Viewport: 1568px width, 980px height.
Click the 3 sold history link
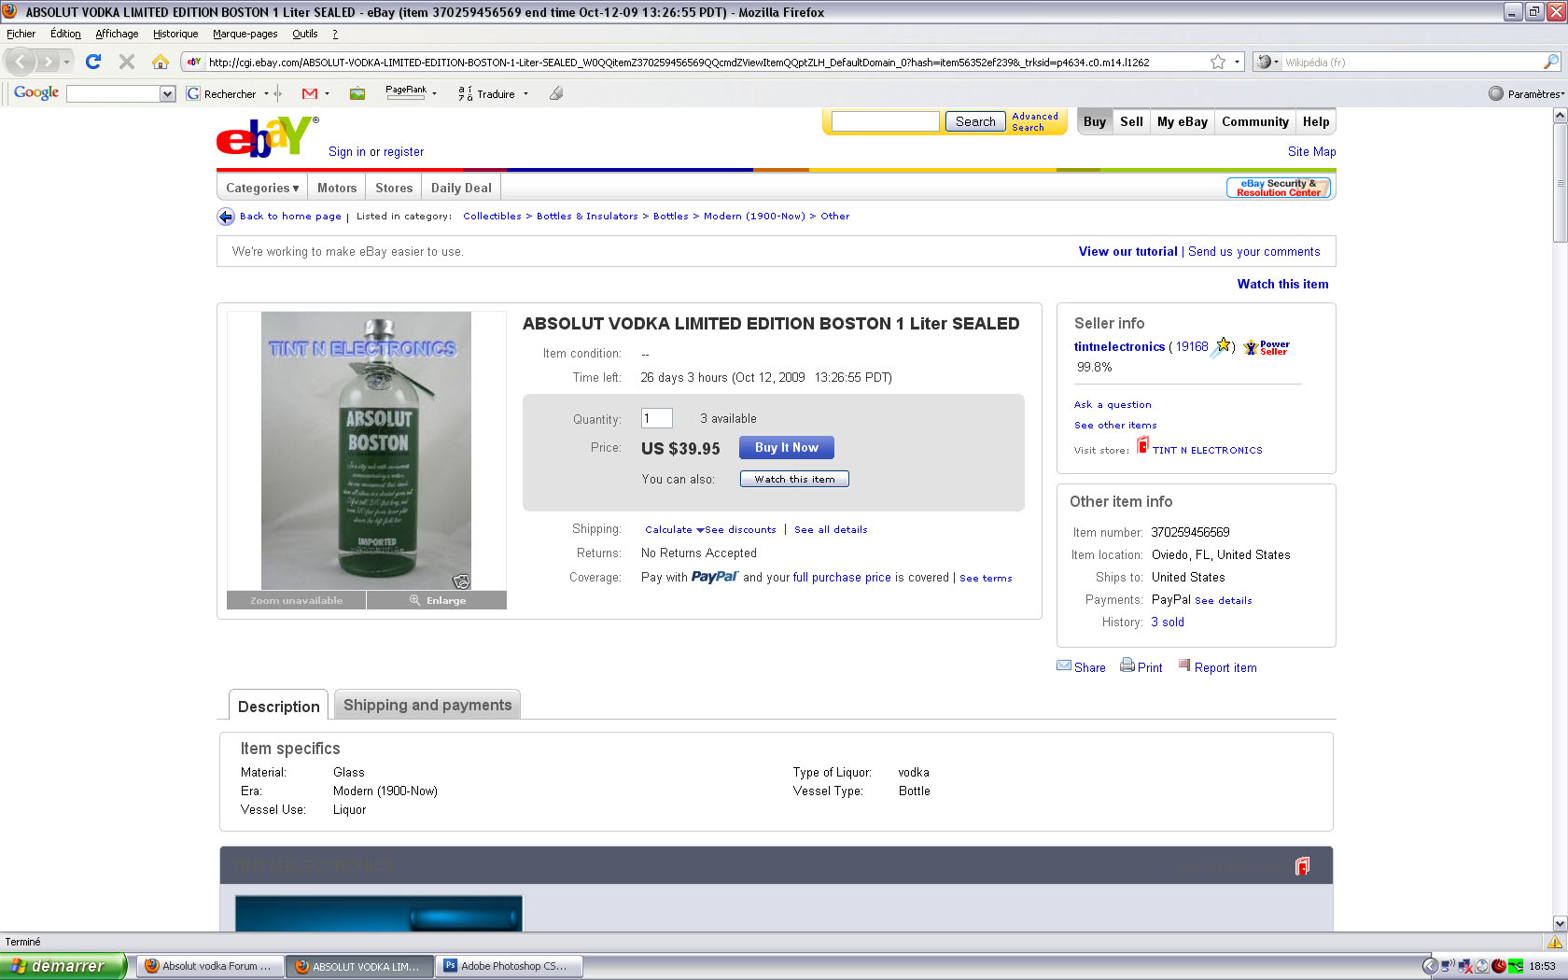pos(1168,622)
